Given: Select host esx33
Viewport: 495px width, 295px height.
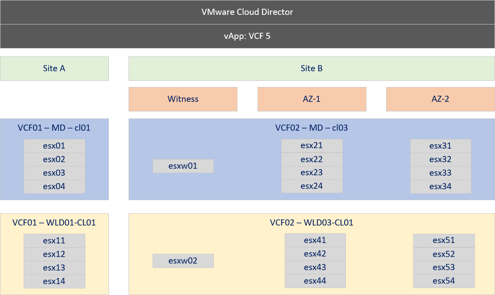Looking at the screenshot, I should (x=441, y=173).
